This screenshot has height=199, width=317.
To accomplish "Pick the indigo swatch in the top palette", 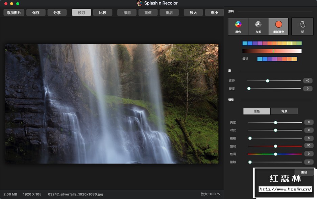I will click(x=255, y=43).
